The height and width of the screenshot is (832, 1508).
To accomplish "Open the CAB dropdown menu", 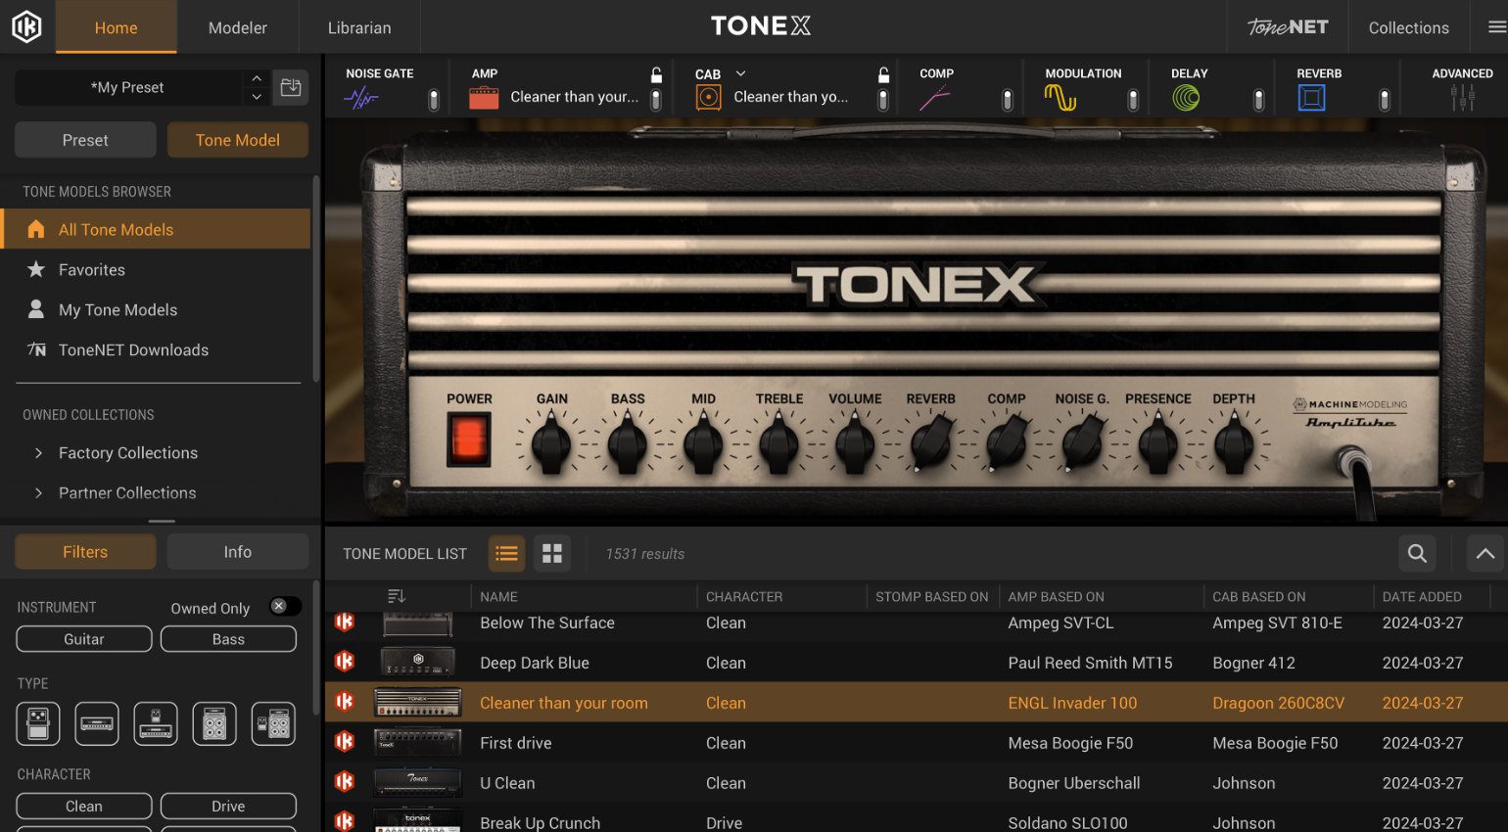I will pyautogui.click(x=739, y=73).
